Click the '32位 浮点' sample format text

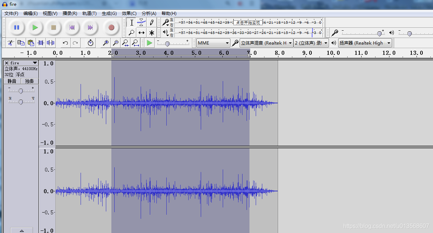(14, 75)
